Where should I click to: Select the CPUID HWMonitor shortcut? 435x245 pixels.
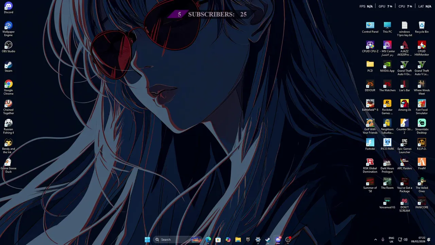pyautogui.click(x=422, y=49)
